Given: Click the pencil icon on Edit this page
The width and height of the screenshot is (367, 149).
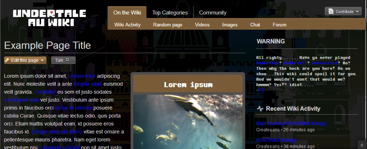Looking at the screenshot, I should (7, 60).
